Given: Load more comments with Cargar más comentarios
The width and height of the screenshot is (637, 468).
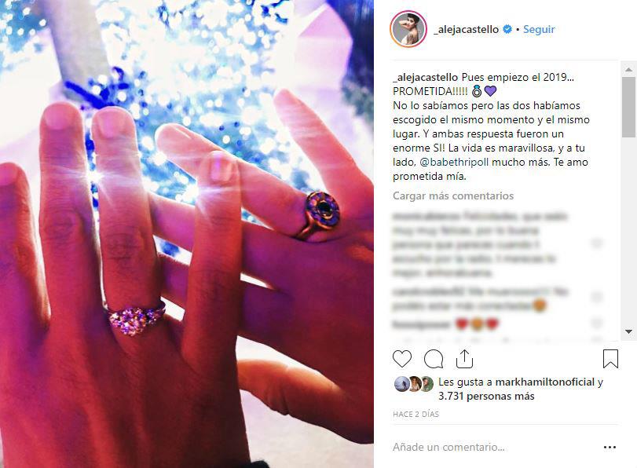Looking at the screenshot, I should [x=453, y=196].
